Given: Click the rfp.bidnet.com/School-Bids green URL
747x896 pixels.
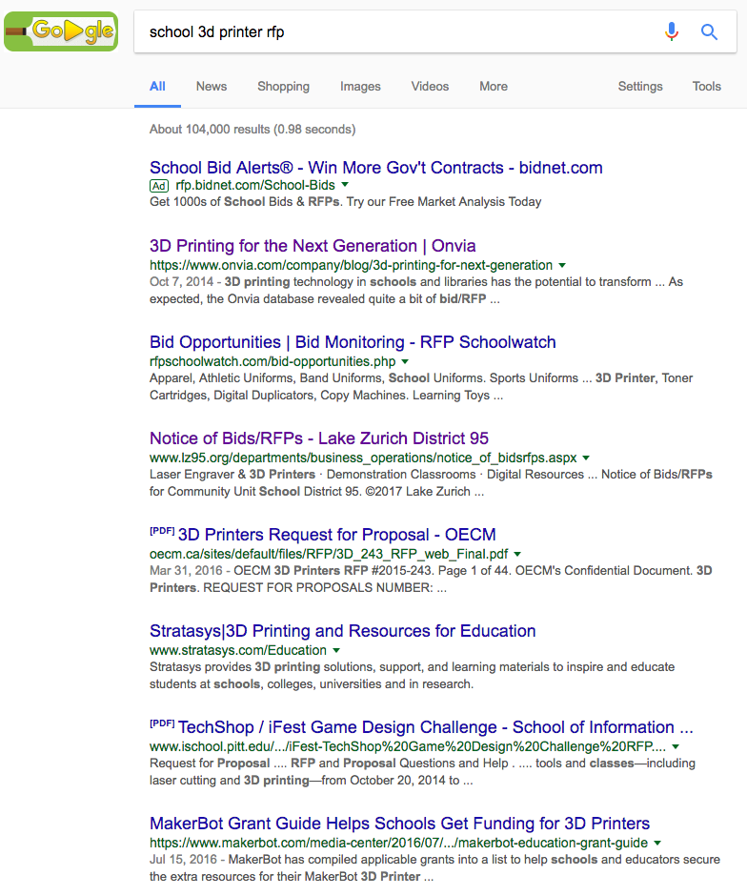Looking at the screenshot, I should pos(255,185).
